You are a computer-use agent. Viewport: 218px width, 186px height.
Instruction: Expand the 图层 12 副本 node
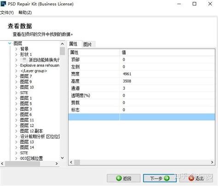16,131
